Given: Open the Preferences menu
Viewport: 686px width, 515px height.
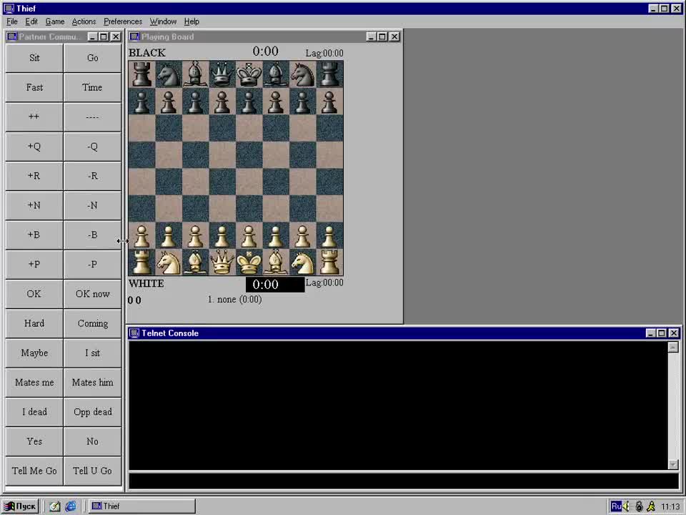Looking at the screenshot, I should 123,21.
